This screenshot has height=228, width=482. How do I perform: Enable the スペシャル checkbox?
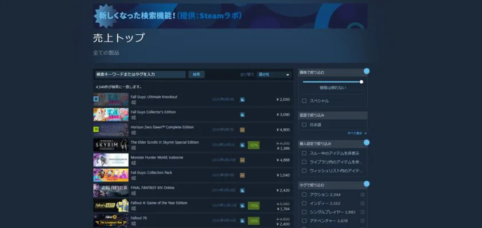pos(304,101)
